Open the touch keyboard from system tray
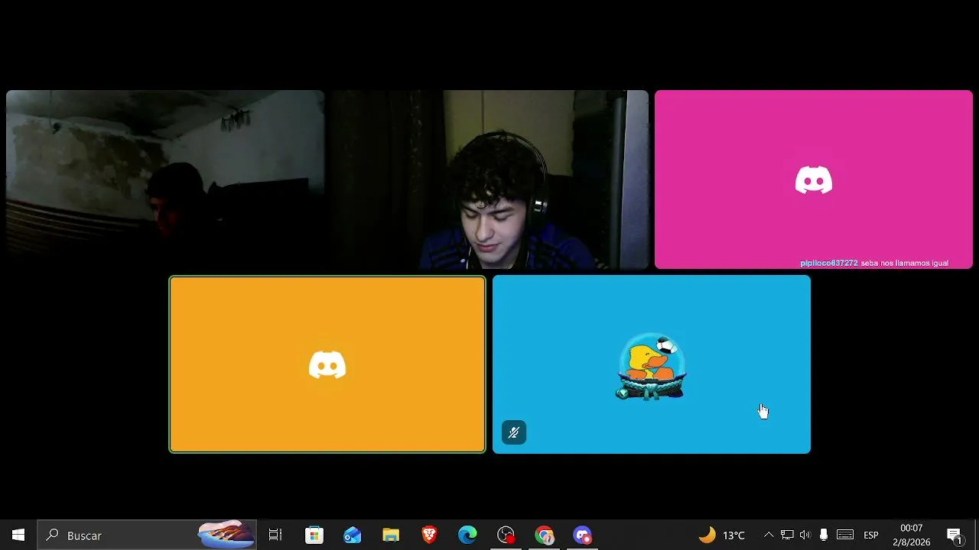This screenshot has width=979, height=550. 845,535
